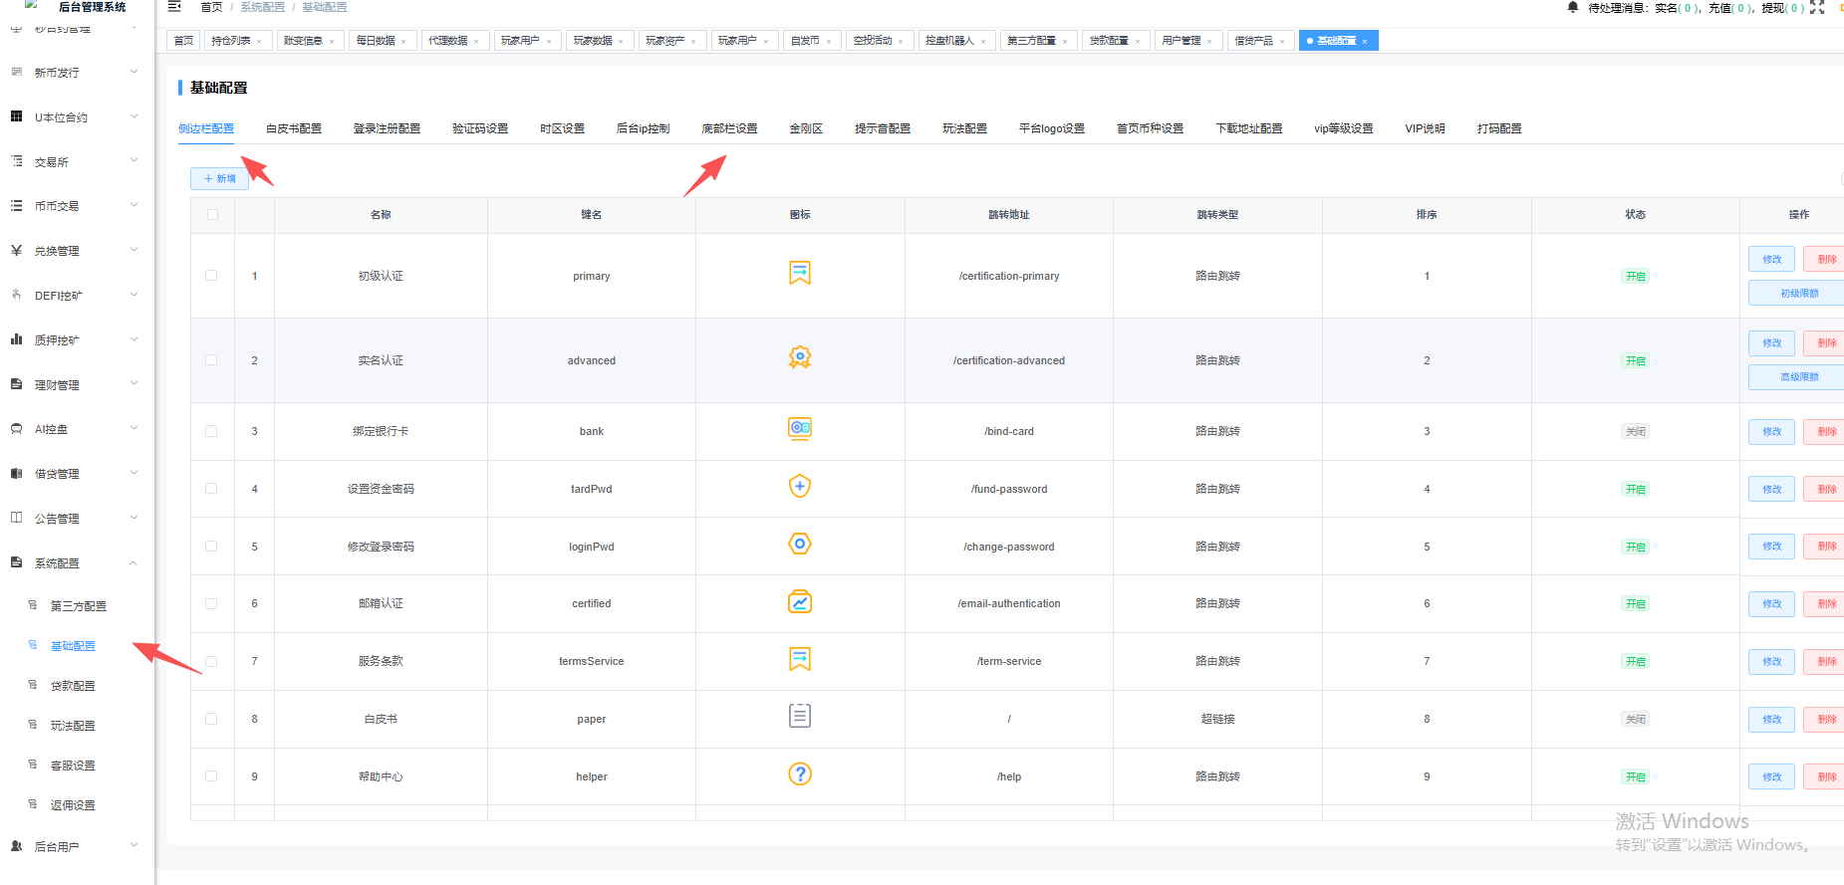
Task: Check the checkbox for row 2 实名认证
Action: (x=211, y=360)
